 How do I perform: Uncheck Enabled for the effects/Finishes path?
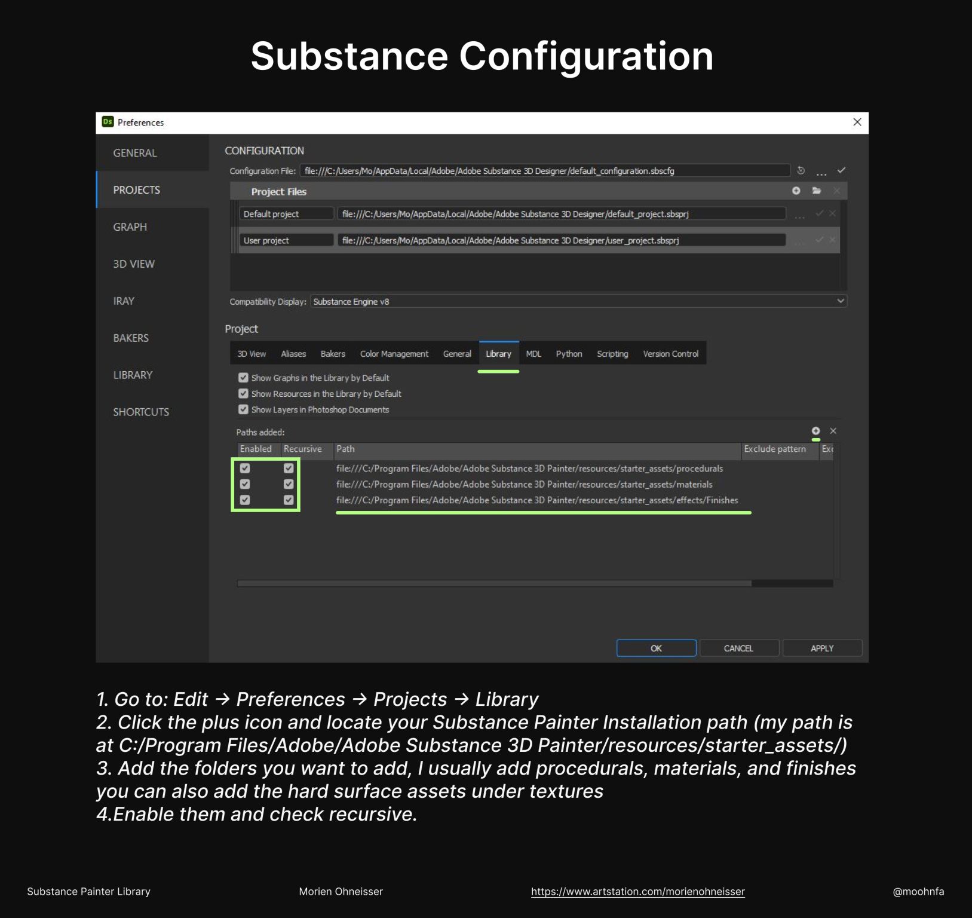[245, 500]
